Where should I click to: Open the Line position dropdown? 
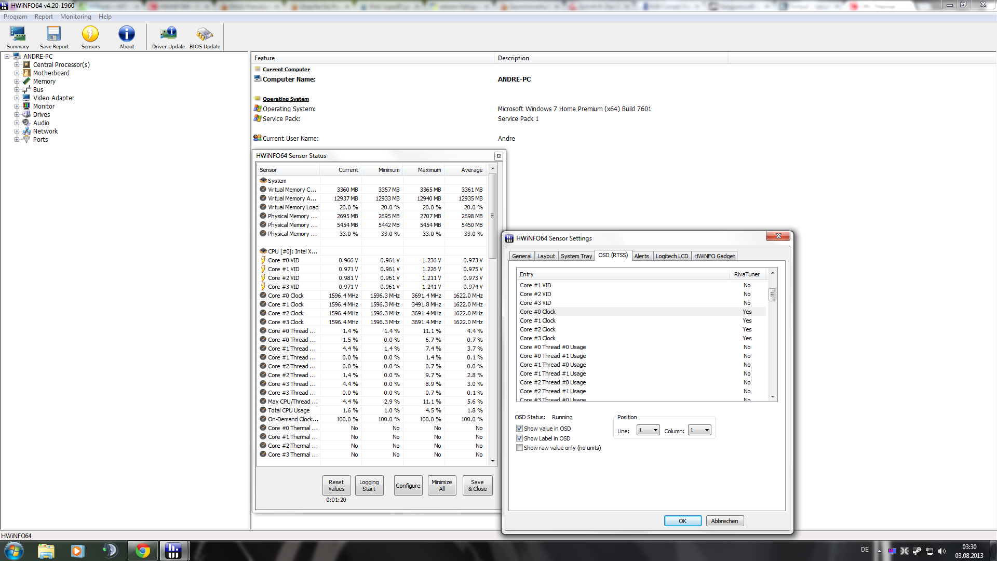coord(648,431)
